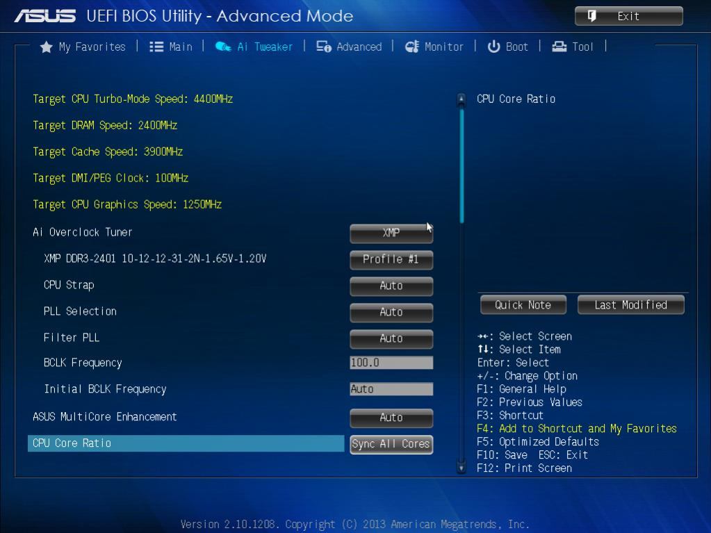The width and height of the screenshot is (711, 533).
Task: Click the scrollbar down arrow
Action: (461, 468)
